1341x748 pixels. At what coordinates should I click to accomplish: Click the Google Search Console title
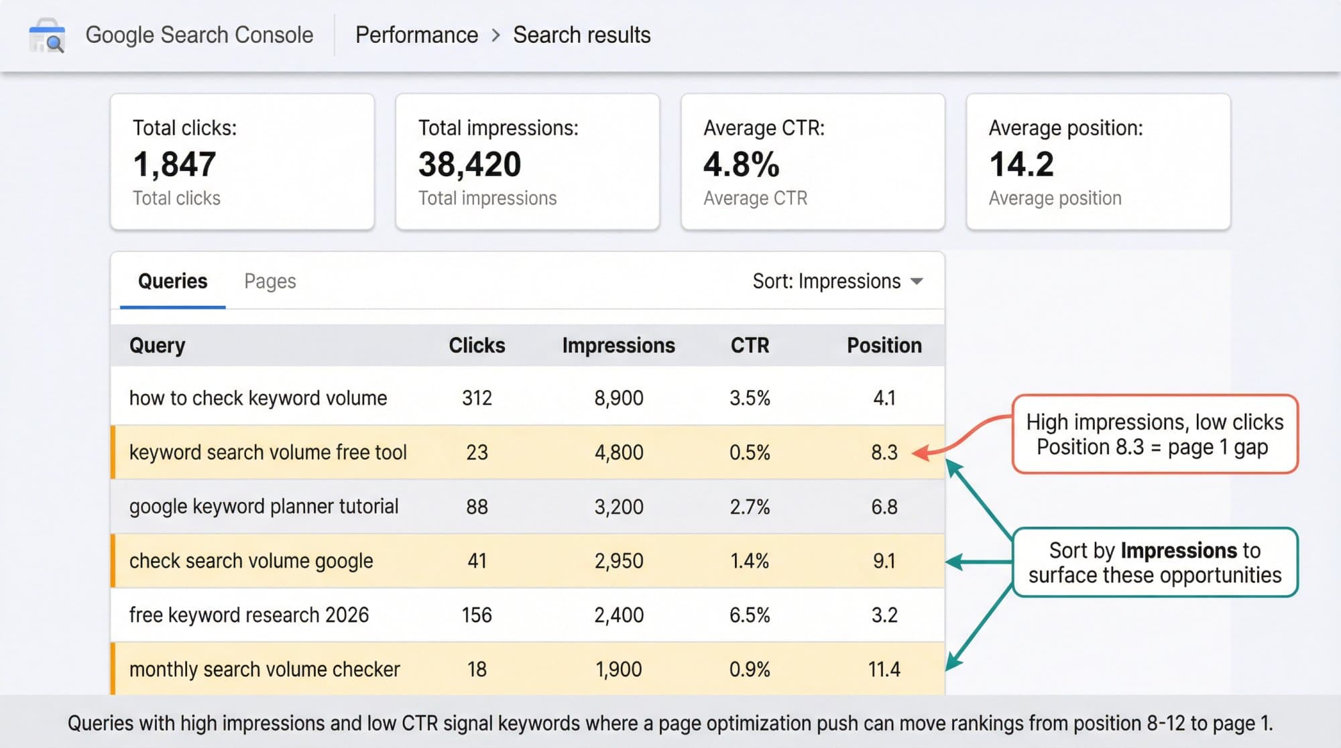199,35
